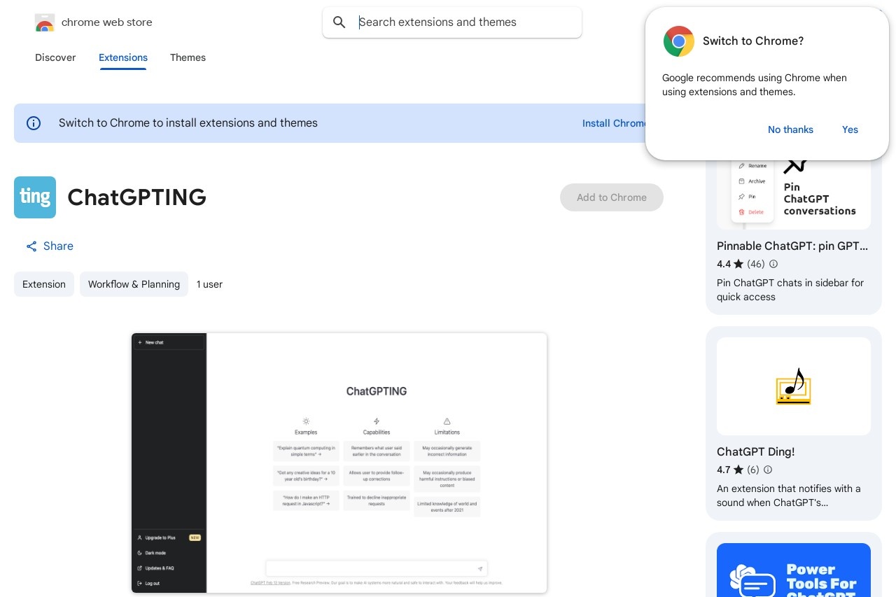Open the Discover tab
The height and width of the screenshot is (597, 896).
coord(55,57)
